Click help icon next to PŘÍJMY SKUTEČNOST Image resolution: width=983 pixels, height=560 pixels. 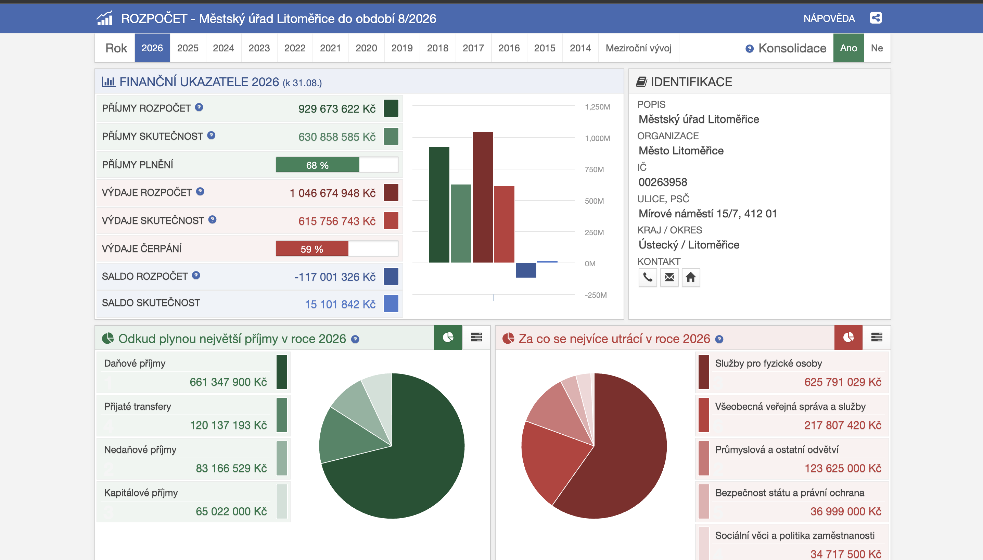(x=211, y=136)
